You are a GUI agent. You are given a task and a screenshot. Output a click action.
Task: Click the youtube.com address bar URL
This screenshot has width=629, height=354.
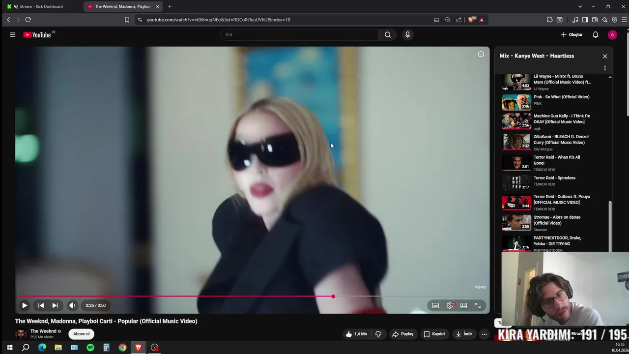click(219, 20)
